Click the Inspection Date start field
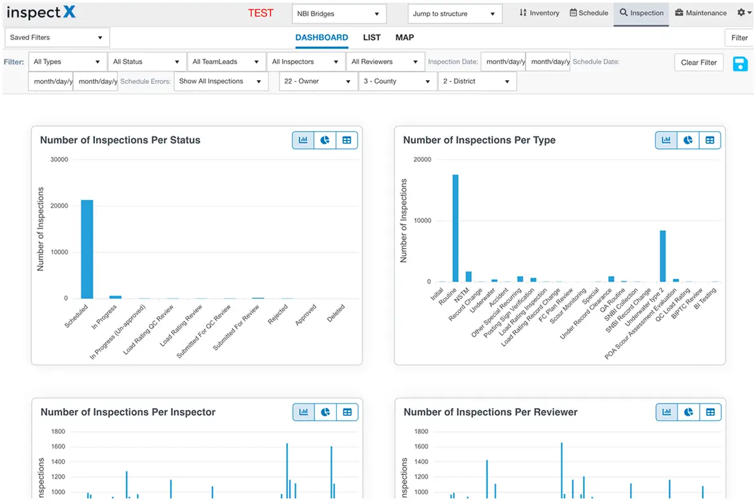 tap(504, 61)
